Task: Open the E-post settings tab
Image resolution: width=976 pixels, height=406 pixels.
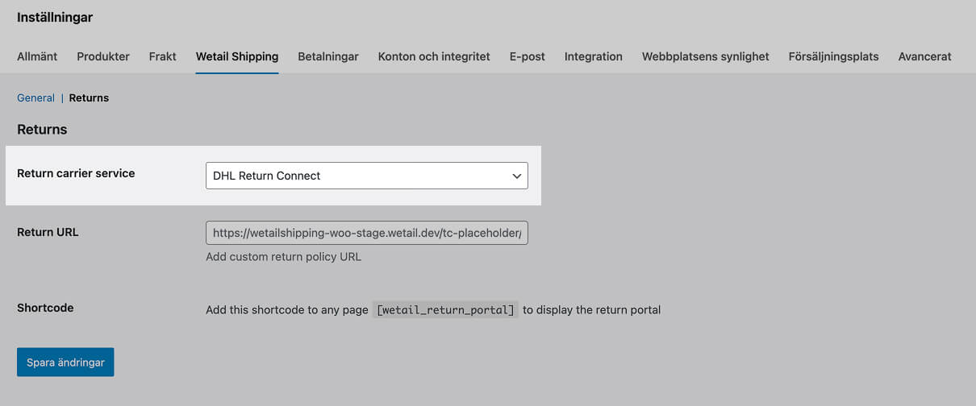Action: coord(528,56)
